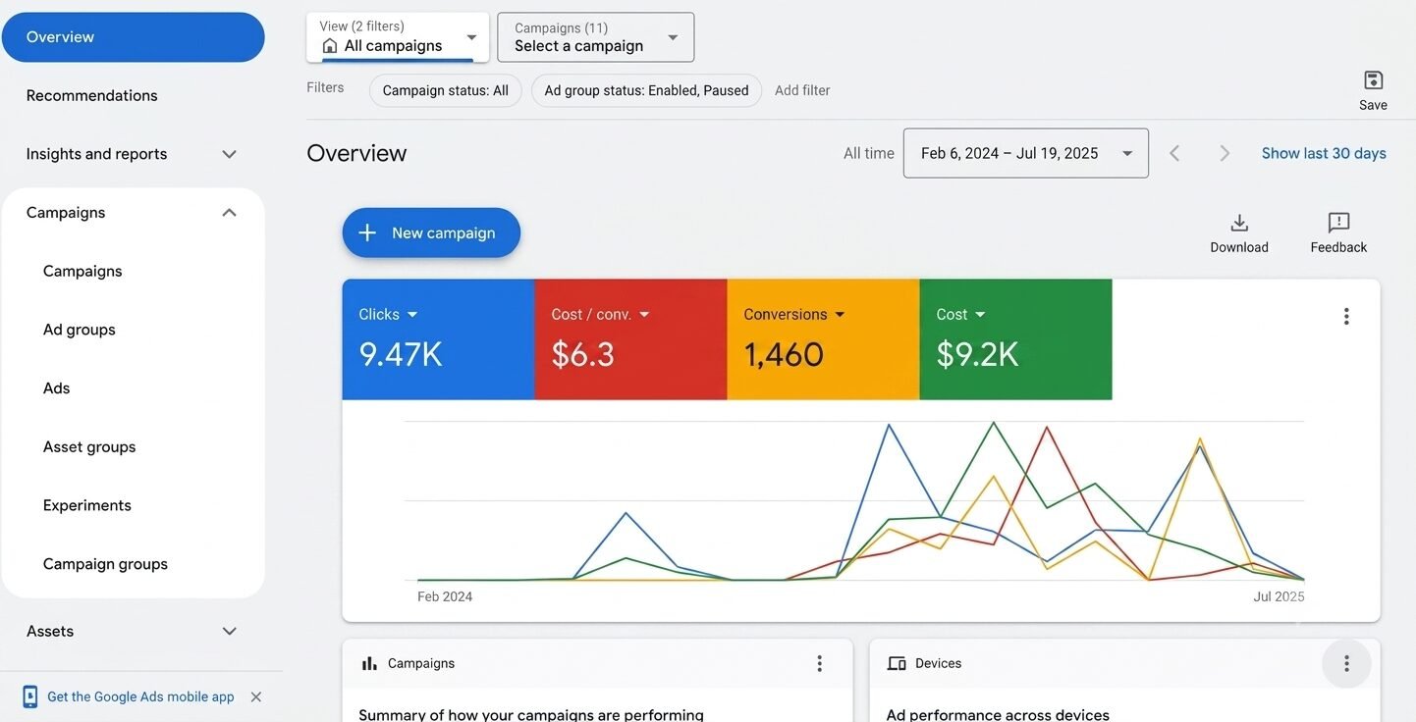Click the 1,460 conversions value
Image resolution: width=1416 pixels, height=722 pixels.
(784, 354)
